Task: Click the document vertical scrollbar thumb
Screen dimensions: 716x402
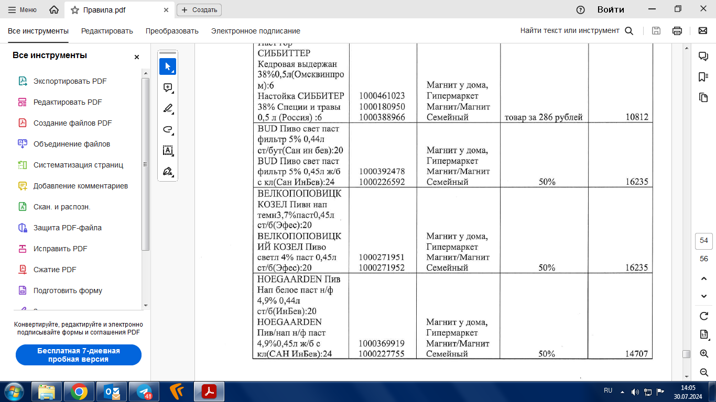Action: (x=686, y=354)
